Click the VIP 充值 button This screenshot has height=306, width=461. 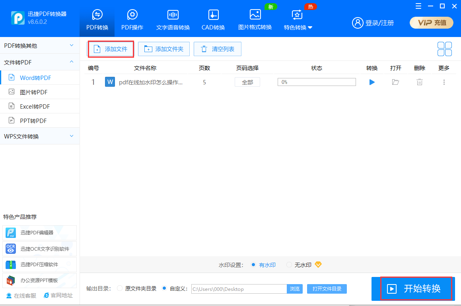[431, 23]
